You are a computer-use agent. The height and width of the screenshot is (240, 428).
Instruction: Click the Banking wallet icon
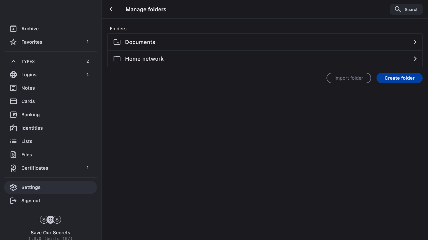coord(13,115)
